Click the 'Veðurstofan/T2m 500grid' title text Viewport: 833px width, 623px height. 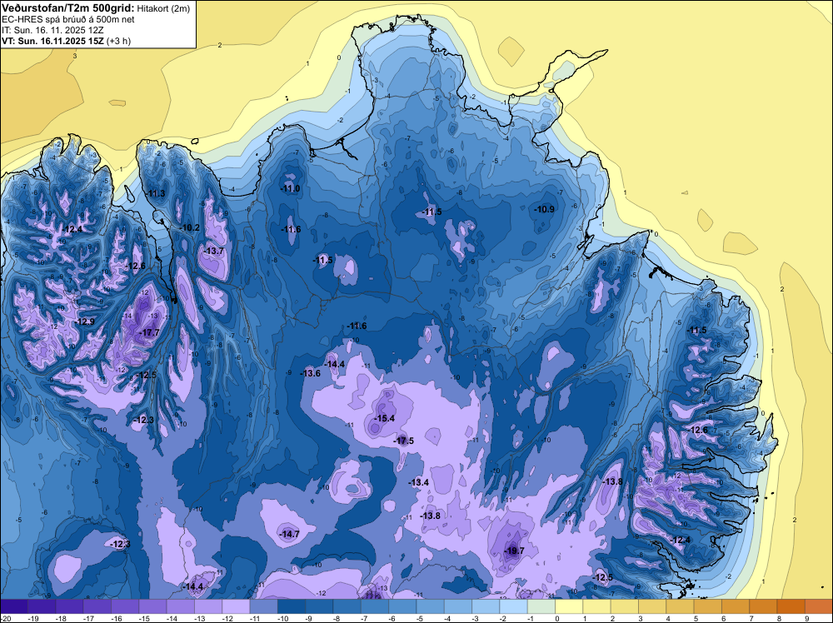[67, 8]
